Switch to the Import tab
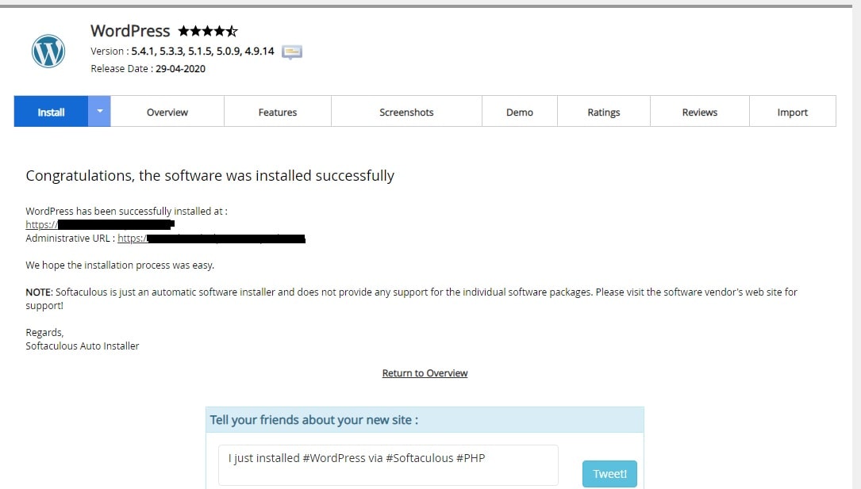 click(x=793, y=111)
